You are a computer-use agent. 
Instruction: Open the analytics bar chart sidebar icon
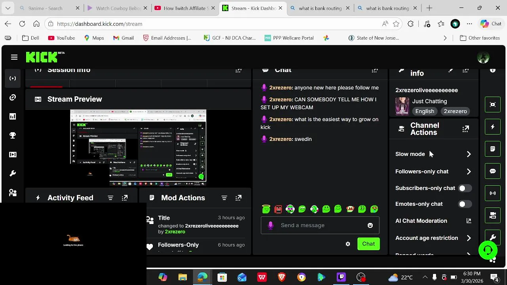click(13, 116)
